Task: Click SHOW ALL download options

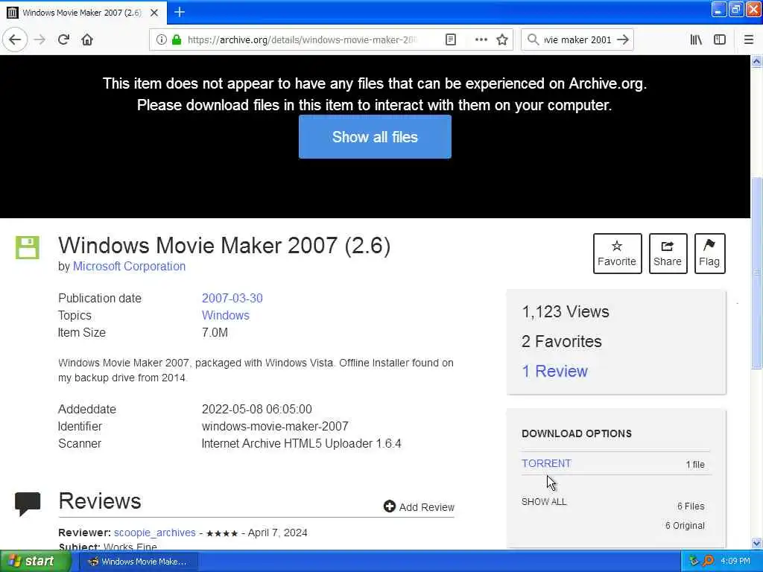Action: (x=543, y=501)
